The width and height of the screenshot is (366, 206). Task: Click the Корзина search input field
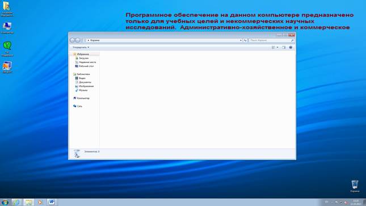(x=271, y=40)
